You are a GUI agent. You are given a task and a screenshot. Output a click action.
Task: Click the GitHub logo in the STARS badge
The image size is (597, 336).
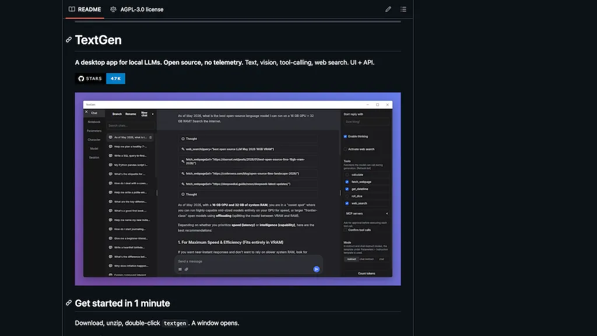tap(81, 79)
